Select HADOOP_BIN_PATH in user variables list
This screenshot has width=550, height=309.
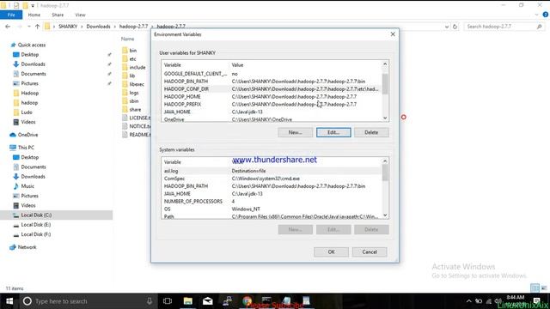[272, 82]
